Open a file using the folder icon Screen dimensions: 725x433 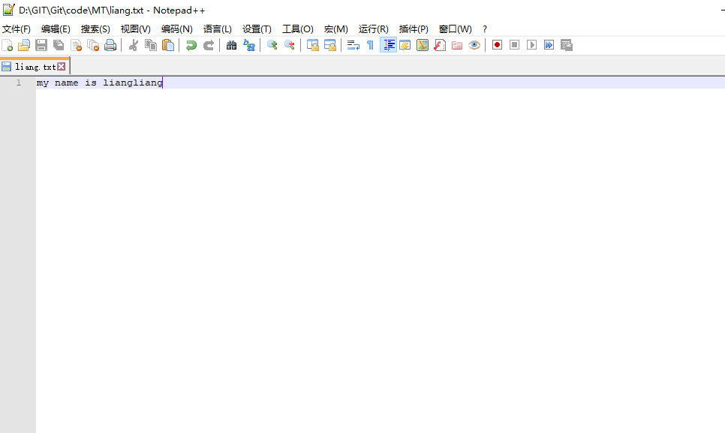(24, 45)
